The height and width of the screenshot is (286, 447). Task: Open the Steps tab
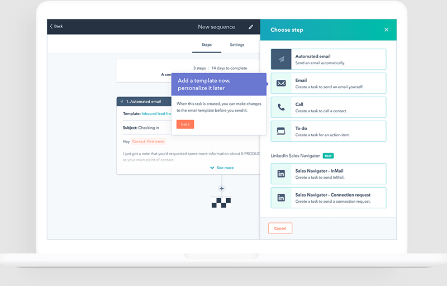tap(206, 45)
